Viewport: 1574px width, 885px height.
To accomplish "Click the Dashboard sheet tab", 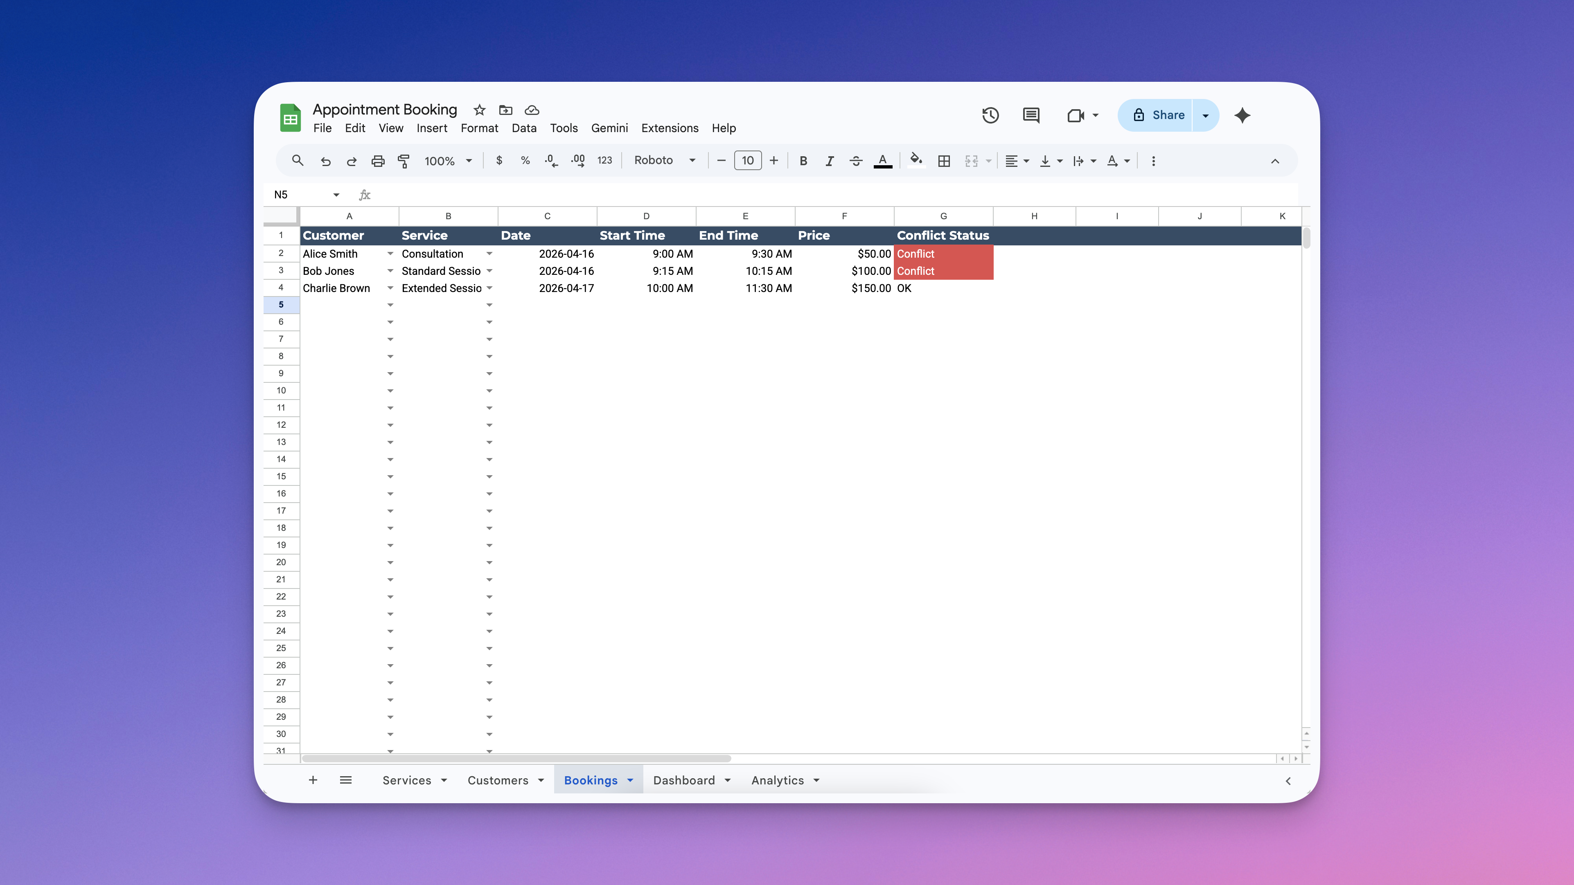I will click(x=684, y=780).
